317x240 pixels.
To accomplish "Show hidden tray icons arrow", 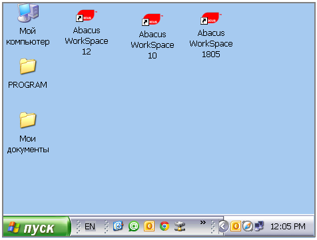I will tap(223, 227).
